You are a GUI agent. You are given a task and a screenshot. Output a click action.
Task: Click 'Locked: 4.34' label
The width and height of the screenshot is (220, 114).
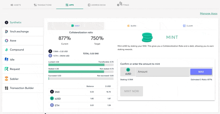(x=53, y=62)
